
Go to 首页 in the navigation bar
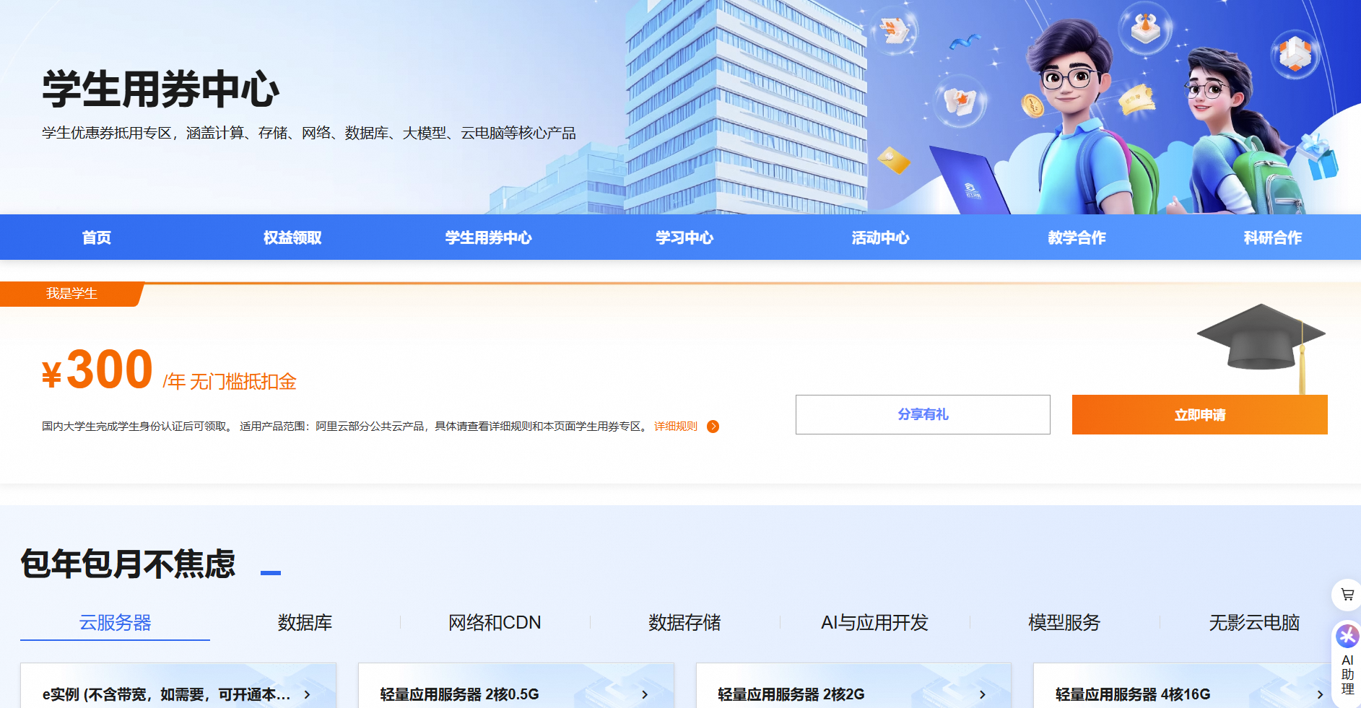(x=97, y=237)
